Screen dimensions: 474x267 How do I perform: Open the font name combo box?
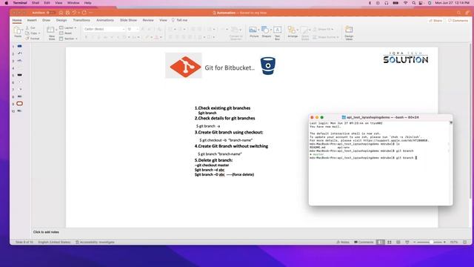click(104, 29)
